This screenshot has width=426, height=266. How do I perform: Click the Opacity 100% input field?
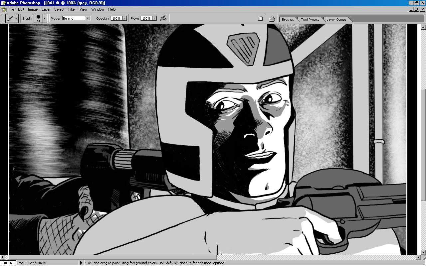116,18
